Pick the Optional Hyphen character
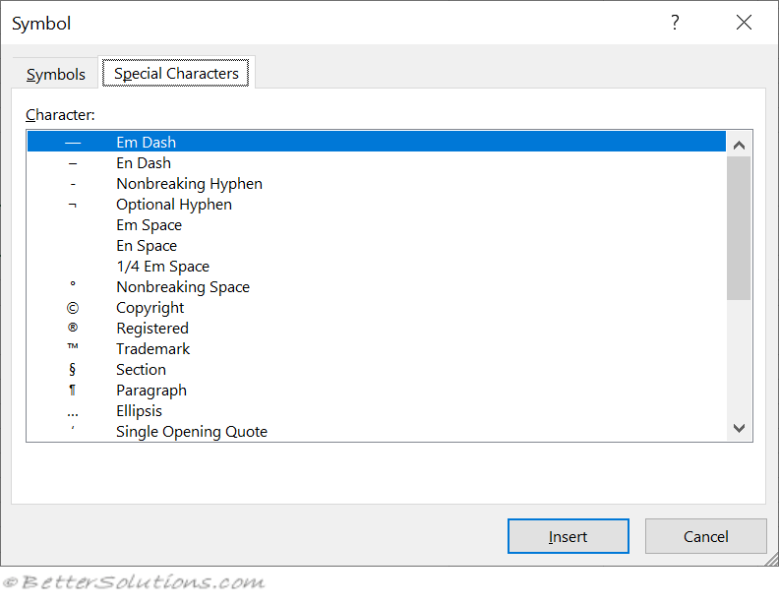The width and height of the screenshot is (779, 604). (x=377, y=205)
